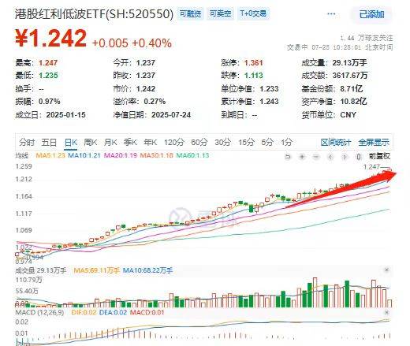This screenshot has width=410, height=346.
Task: Open 区间统计 range statistics
Action: [x=336, y=143]
